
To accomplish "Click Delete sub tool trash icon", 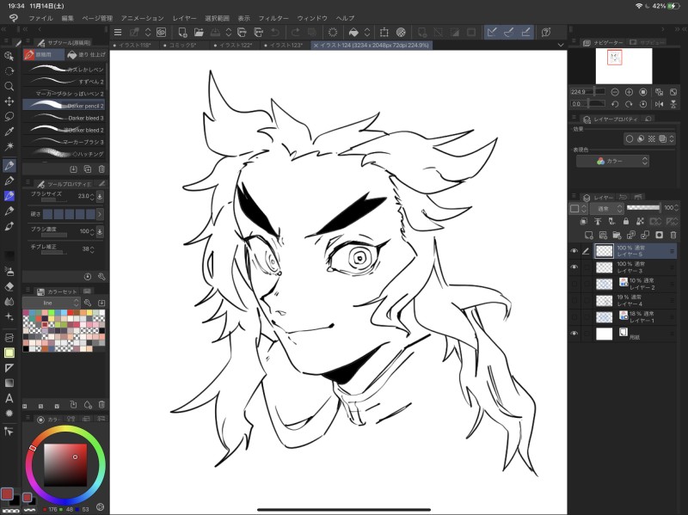I will click(101, 169).
